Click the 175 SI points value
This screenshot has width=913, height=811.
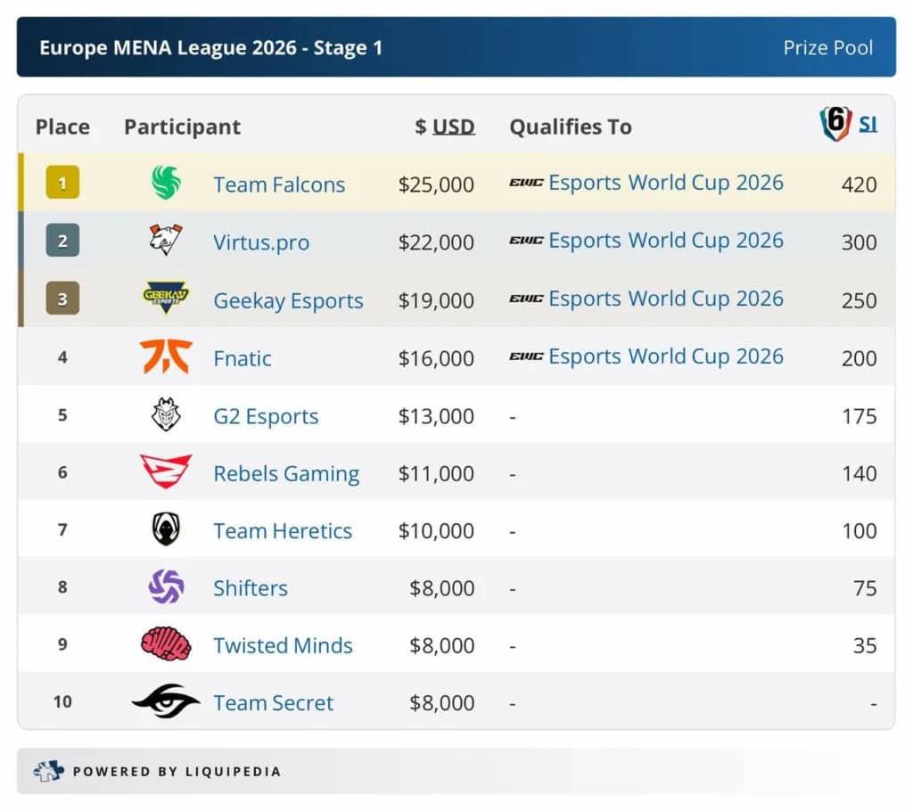pos(860,416)
